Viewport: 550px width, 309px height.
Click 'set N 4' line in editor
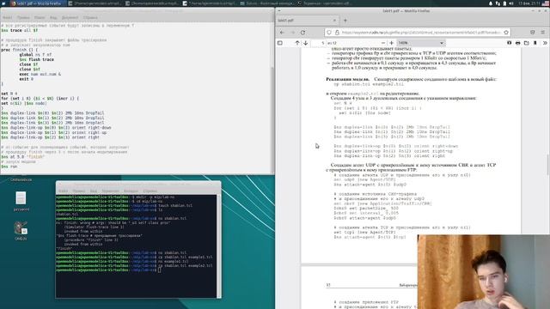[x=9, y=94]
